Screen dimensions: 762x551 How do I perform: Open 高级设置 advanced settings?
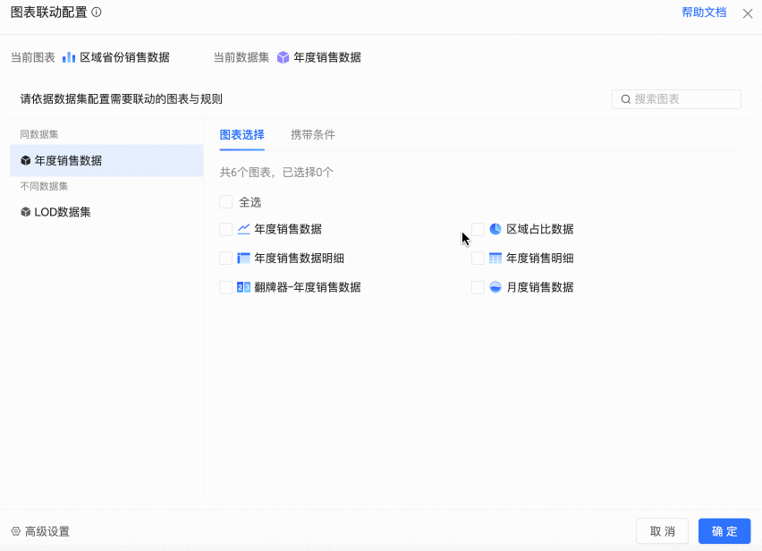click(x=40, y=531)
